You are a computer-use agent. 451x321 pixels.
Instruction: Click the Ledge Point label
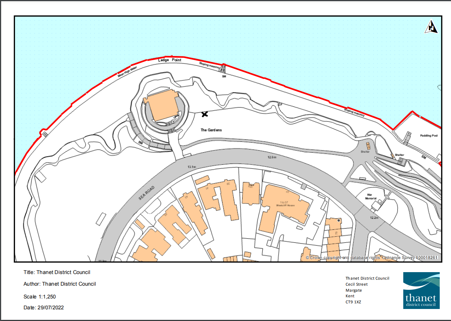(x=170, y=60)
